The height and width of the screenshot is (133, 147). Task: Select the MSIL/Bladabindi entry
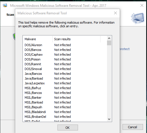tap(35, 112)
